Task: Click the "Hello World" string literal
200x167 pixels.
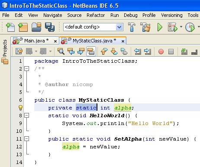Action: pos(150,123)
